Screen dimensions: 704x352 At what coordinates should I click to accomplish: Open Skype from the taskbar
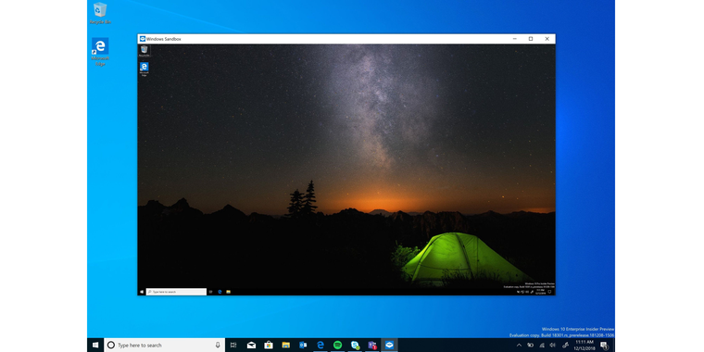pos(355,345)
